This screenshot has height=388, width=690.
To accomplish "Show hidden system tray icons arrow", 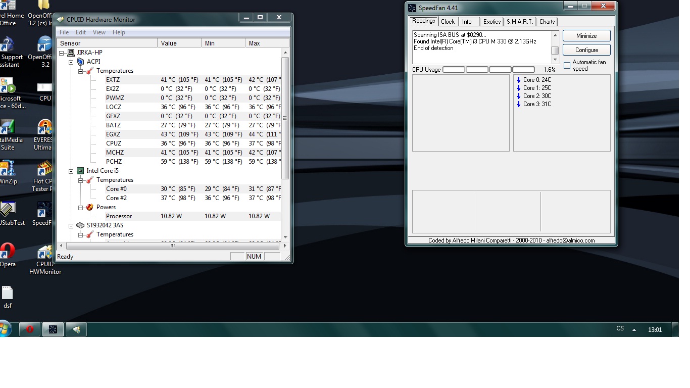I will click(634, 329).
